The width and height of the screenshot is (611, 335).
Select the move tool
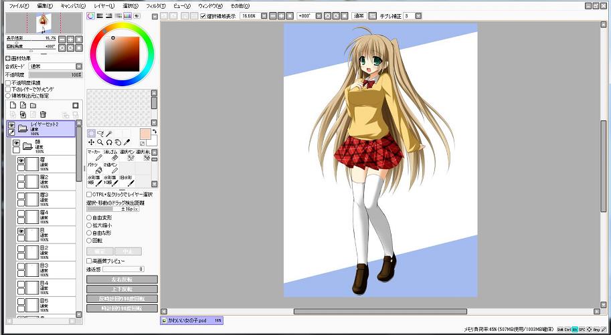pos(91,142)
